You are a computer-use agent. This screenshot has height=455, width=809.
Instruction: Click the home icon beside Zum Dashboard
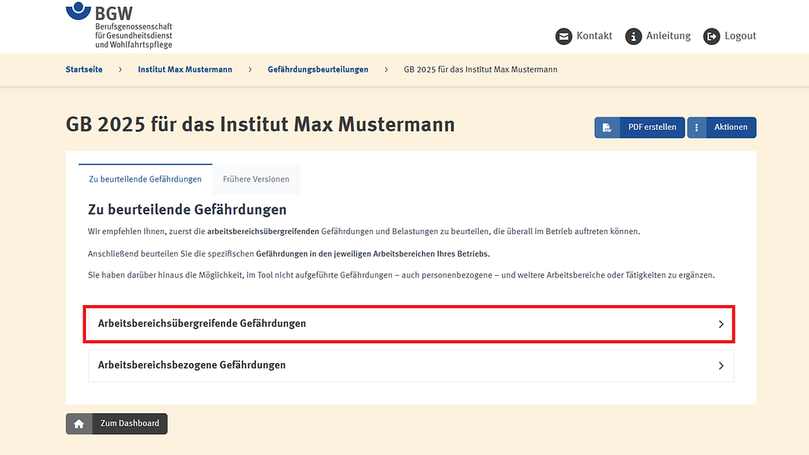[x=78, y=423]
